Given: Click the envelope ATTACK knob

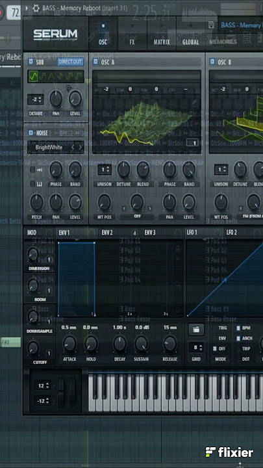Looking at the screenshot, I should pos(69,343).
